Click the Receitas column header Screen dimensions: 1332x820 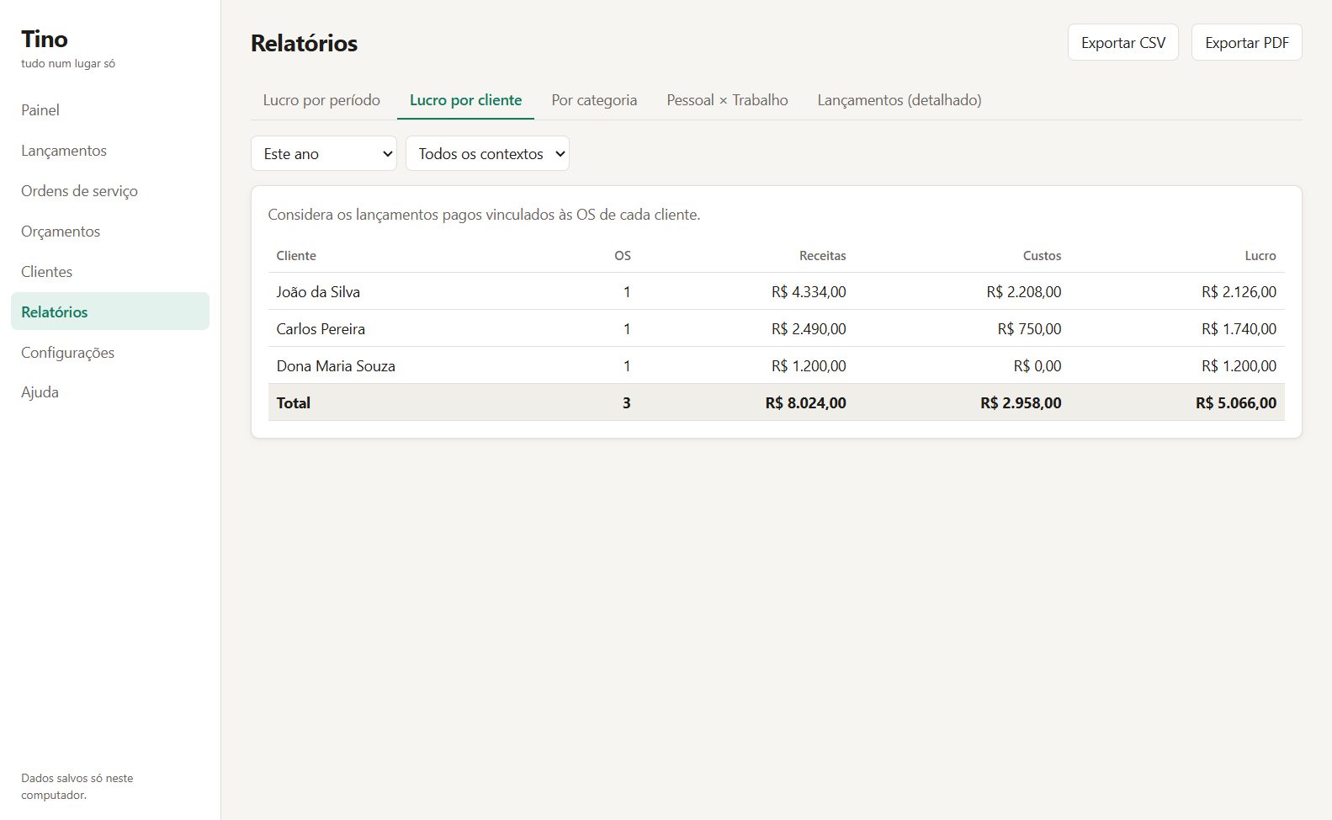coord(822,256)
